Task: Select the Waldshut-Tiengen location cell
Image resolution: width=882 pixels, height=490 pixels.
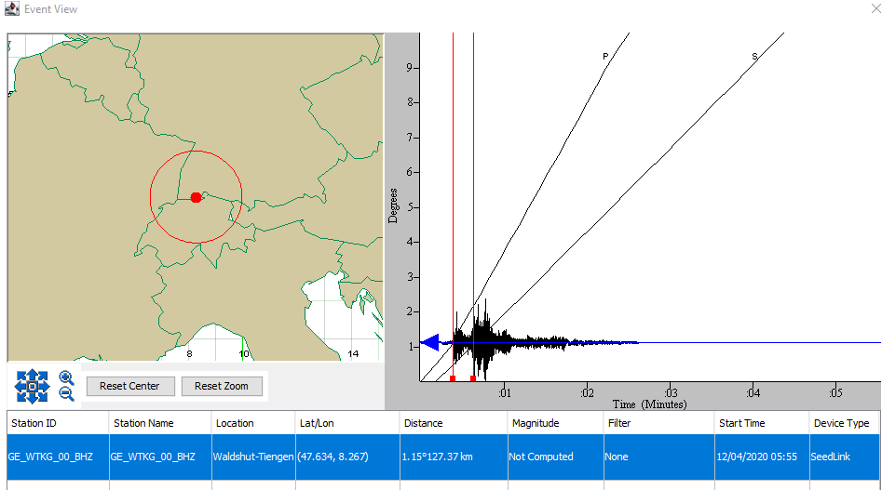Action: (253, 457)
